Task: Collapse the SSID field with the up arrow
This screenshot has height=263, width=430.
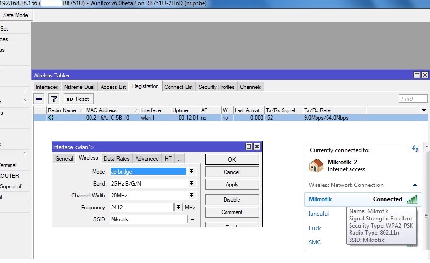Action: pyautogui.click(x=192, y=219)
